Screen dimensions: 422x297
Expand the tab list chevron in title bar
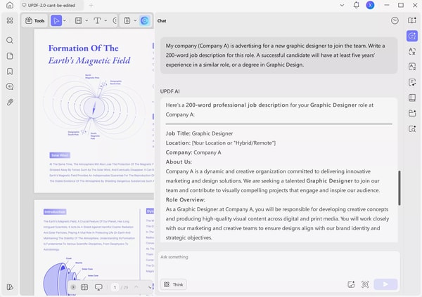(342, 5)
